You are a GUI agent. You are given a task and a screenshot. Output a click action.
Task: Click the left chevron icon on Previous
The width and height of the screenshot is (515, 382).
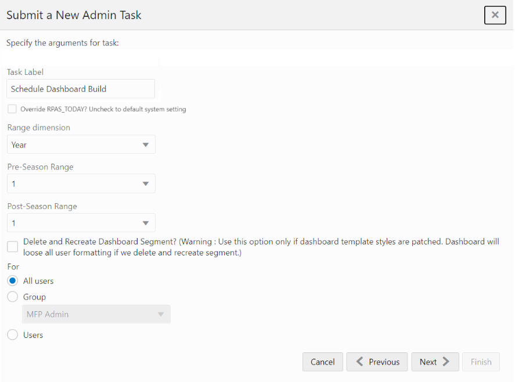[x=359, y=362]
